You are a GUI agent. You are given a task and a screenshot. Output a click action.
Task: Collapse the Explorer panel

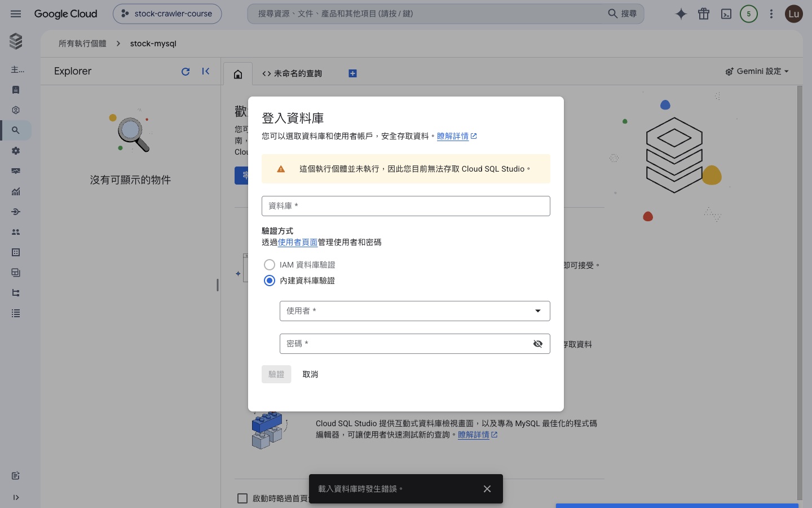click(206, 71)
